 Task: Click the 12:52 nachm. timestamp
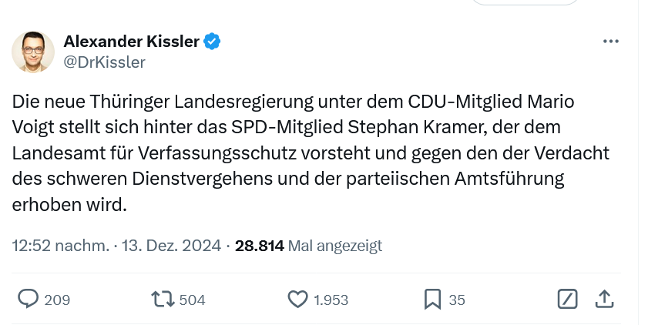tap(60, 246)
